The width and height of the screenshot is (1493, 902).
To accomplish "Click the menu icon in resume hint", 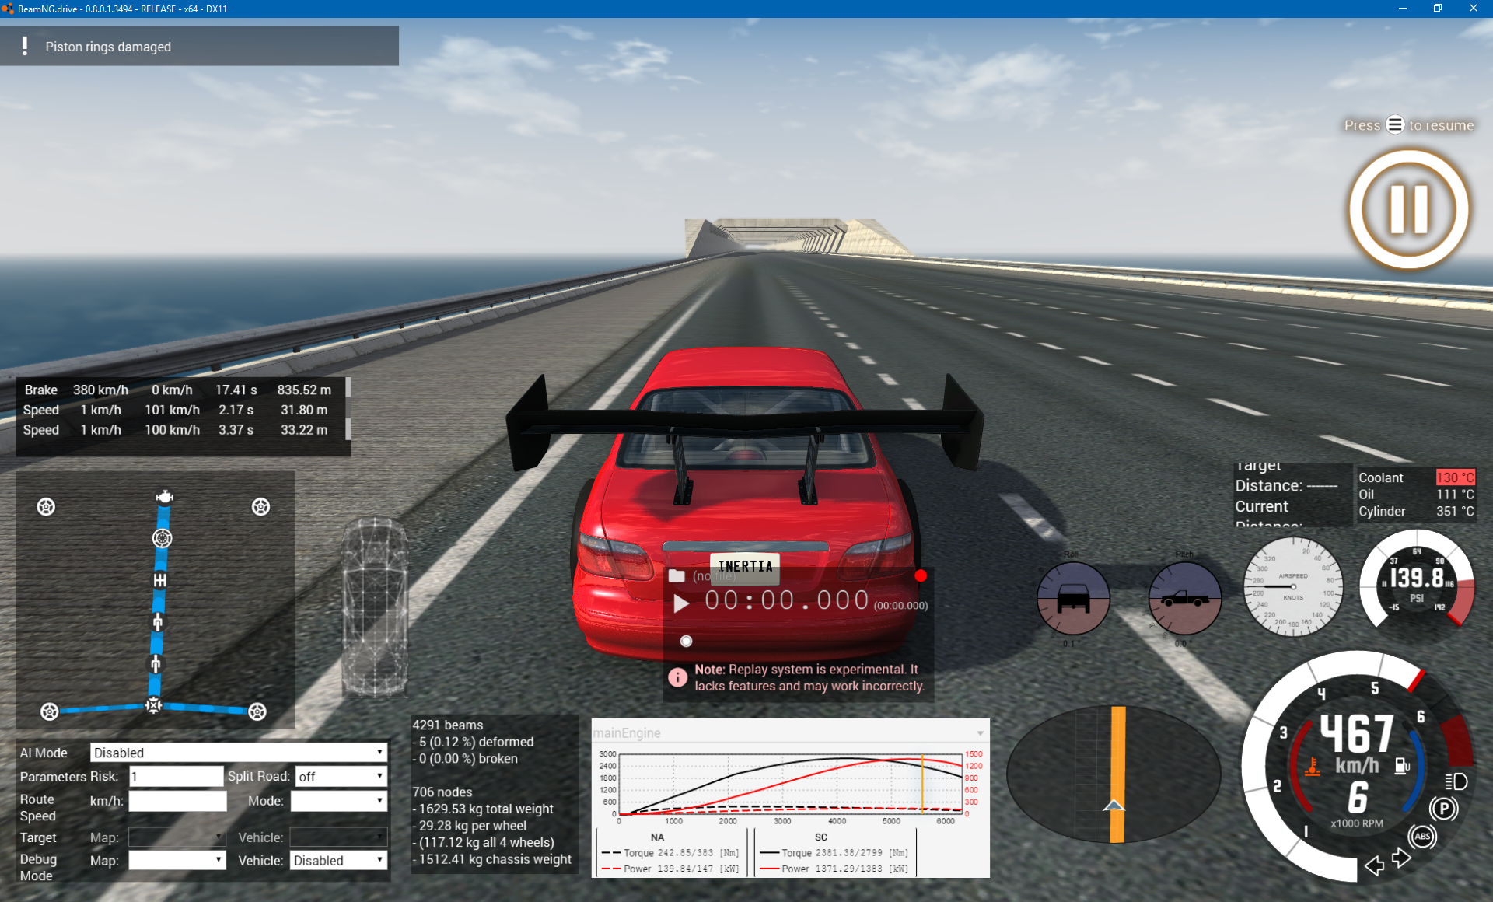I will pyautogui.click(x=1395, y=125).
